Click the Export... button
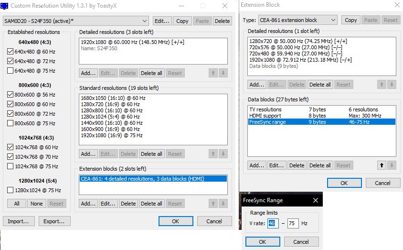 tap(54, 221)
